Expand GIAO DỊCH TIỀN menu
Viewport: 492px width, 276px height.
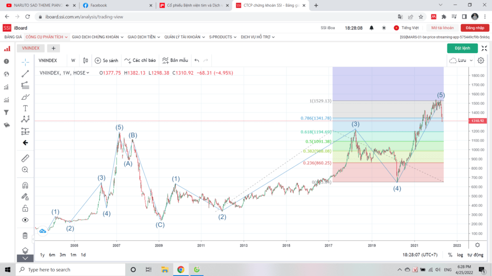pyautogui.click(x=143, y=37)
